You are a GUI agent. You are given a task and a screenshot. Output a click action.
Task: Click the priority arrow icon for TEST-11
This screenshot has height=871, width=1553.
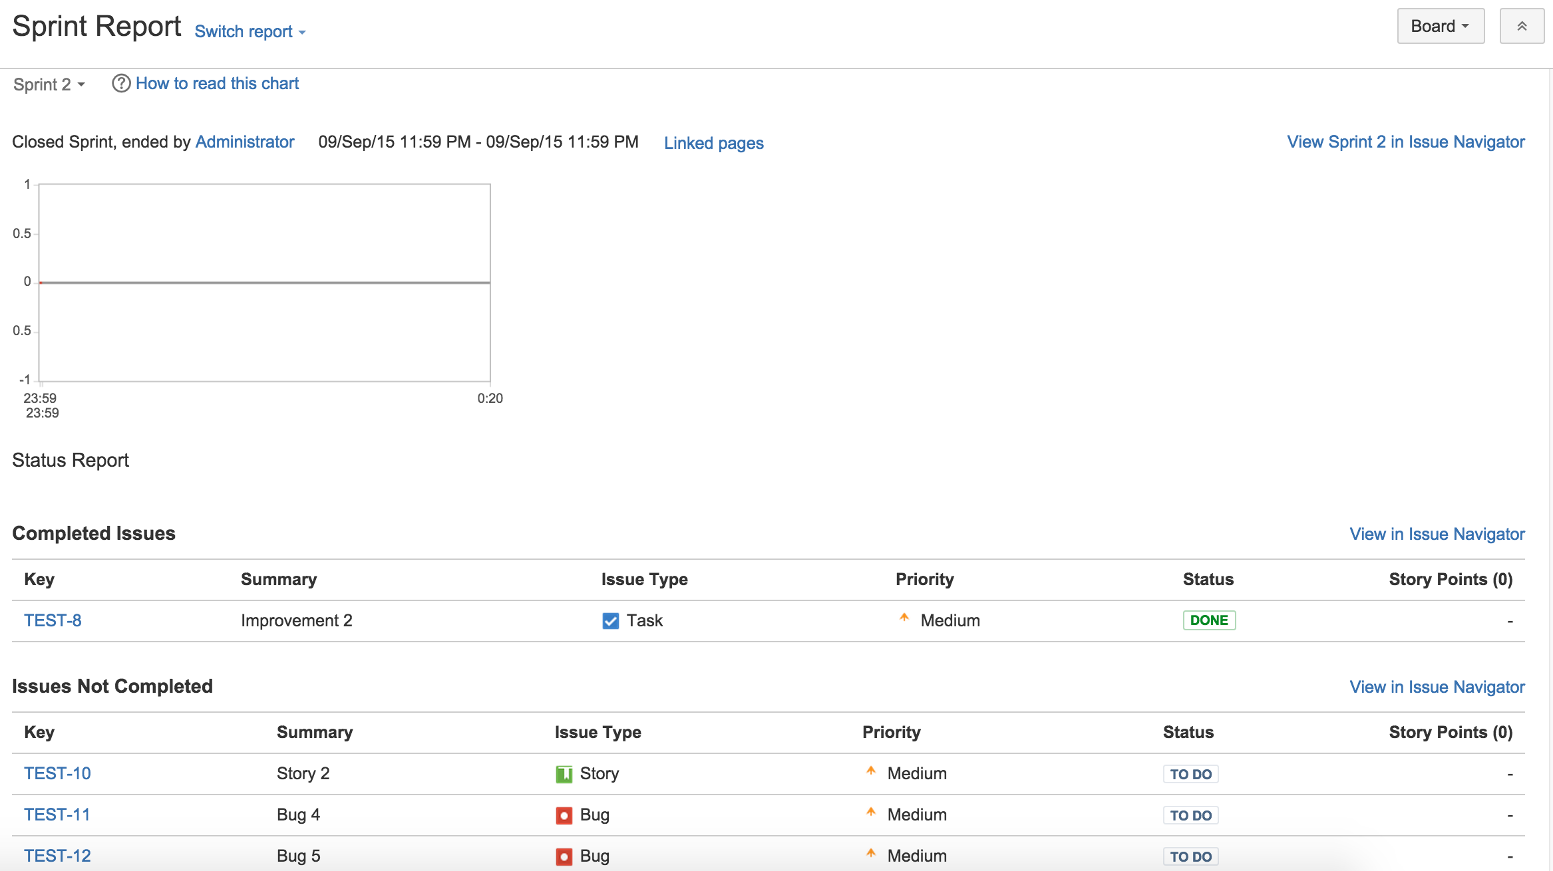(870, 812)
